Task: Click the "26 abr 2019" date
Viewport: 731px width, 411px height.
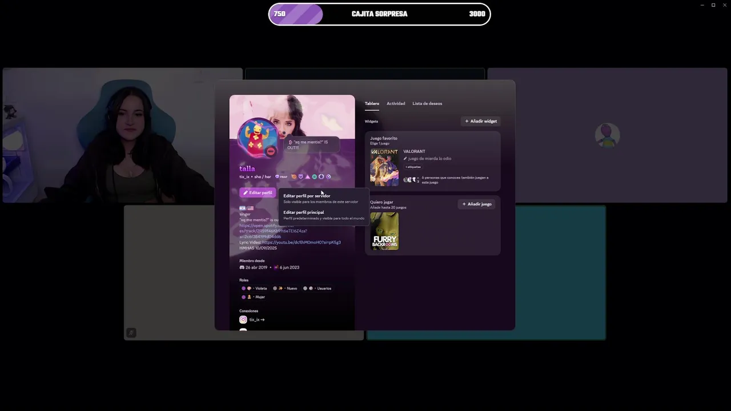Action: (x=256, y=267)
